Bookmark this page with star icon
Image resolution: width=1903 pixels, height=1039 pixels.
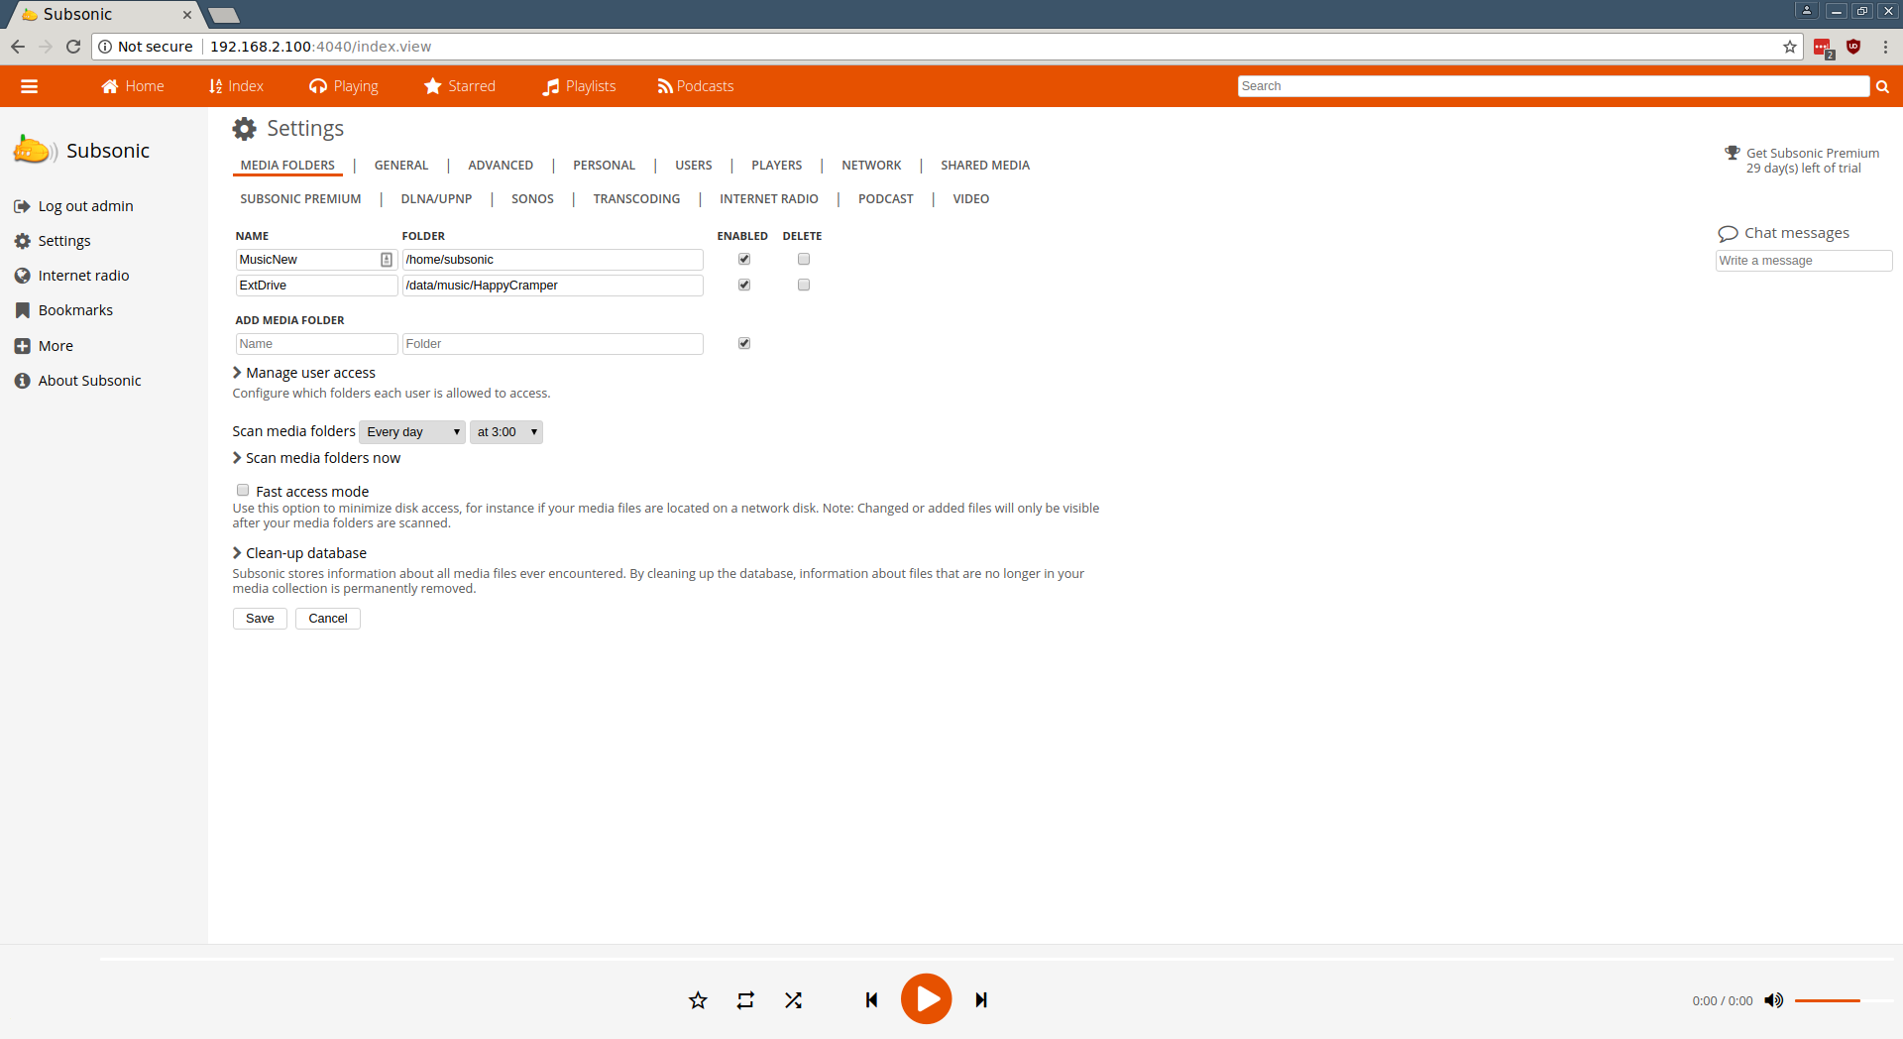[1790, 47]
